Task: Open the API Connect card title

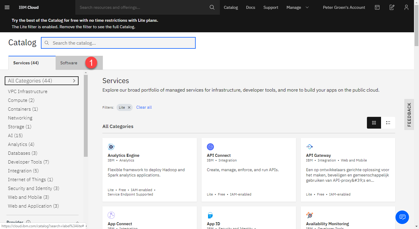Action: tap(219, 155)
